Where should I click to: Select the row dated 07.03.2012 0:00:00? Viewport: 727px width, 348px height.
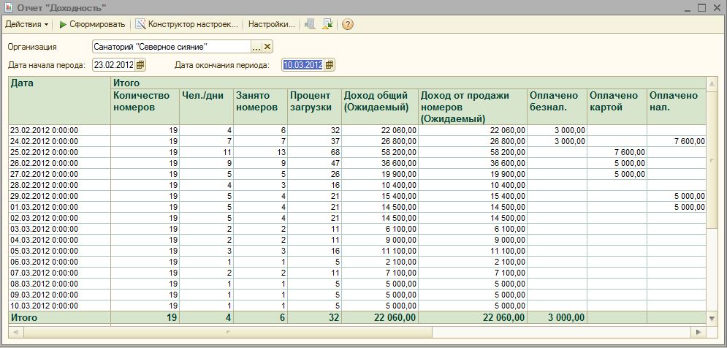click(x=357, y=273)
